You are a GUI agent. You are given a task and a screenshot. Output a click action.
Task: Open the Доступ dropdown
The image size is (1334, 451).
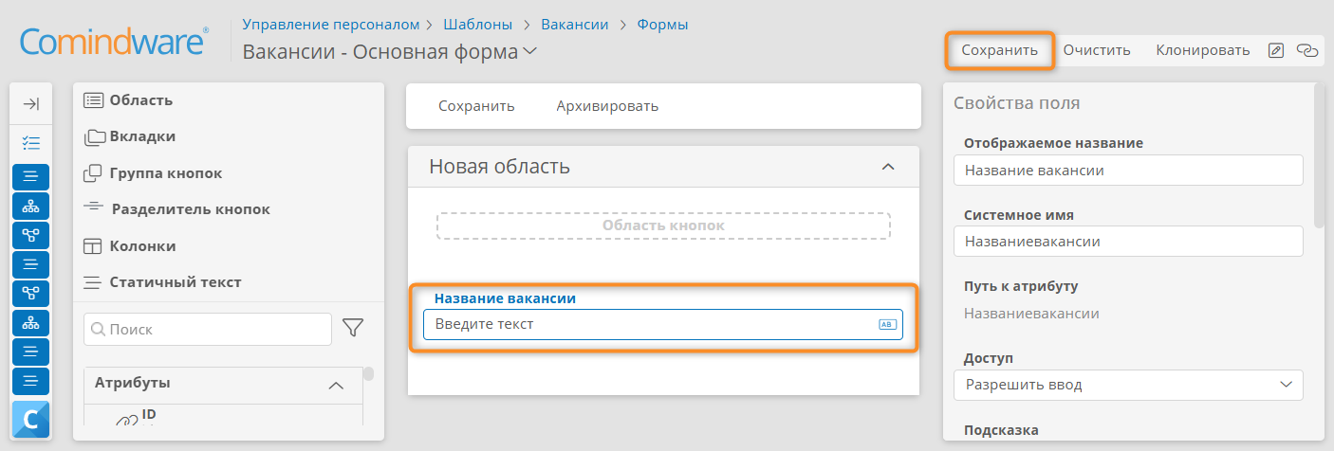(x=1128, y=385)
